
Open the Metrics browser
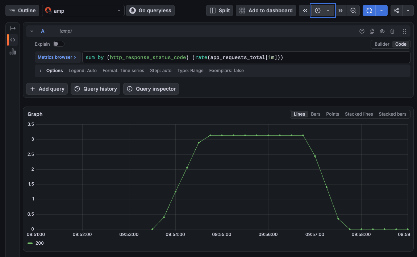[x=57, y=57]
